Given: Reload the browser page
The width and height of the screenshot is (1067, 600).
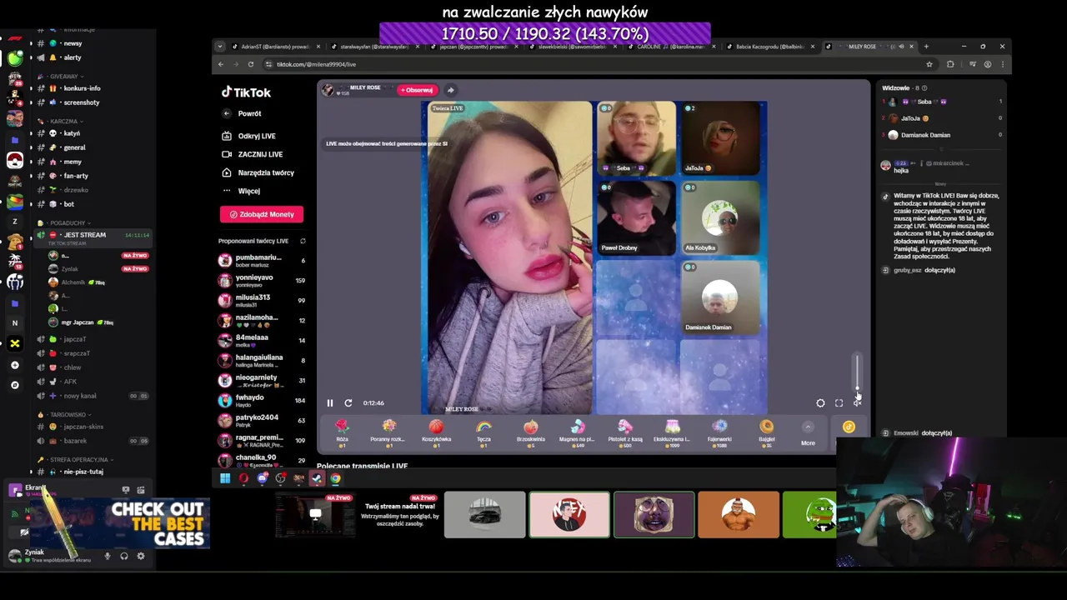Looking at the screenshot, I should coord(251,64).
